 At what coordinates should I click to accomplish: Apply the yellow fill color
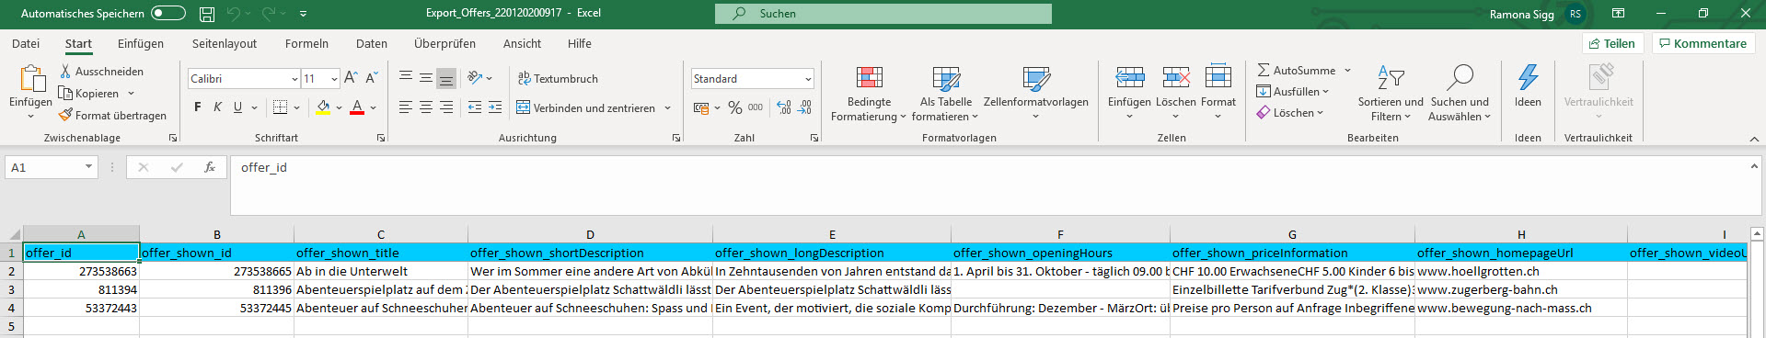323,107
